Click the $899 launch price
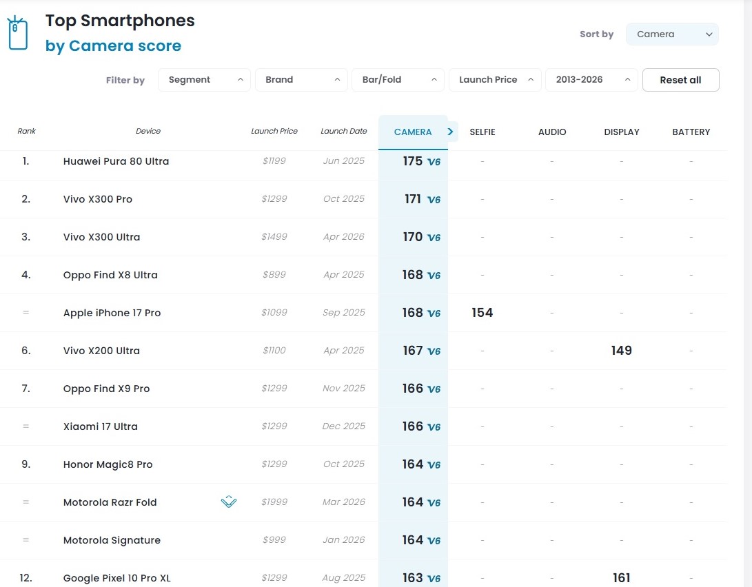 [274, 275]
